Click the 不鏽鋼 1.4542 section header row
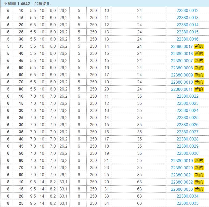 coord(104,4)
